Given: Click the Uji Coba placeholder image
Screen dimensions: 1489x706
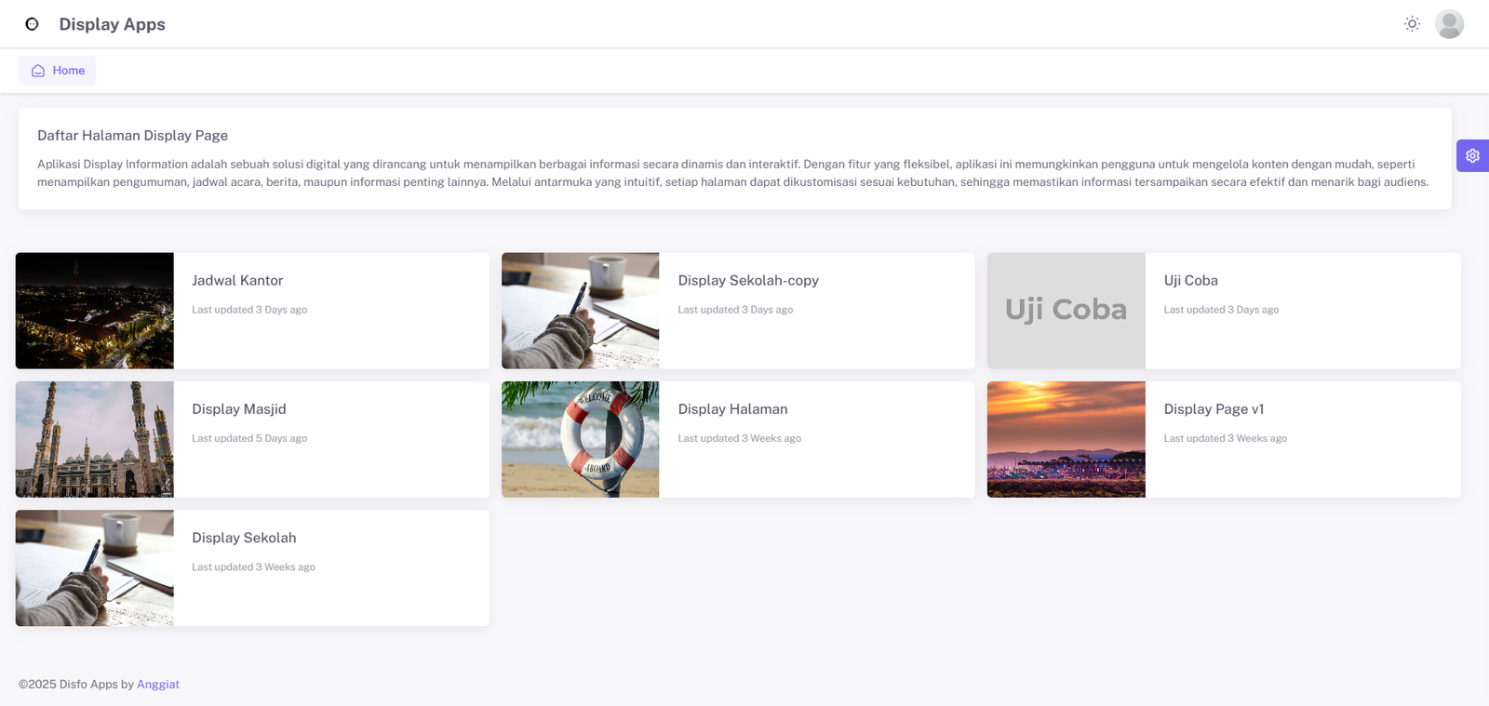Looking at the screenshot, I should click(1066, 311).
